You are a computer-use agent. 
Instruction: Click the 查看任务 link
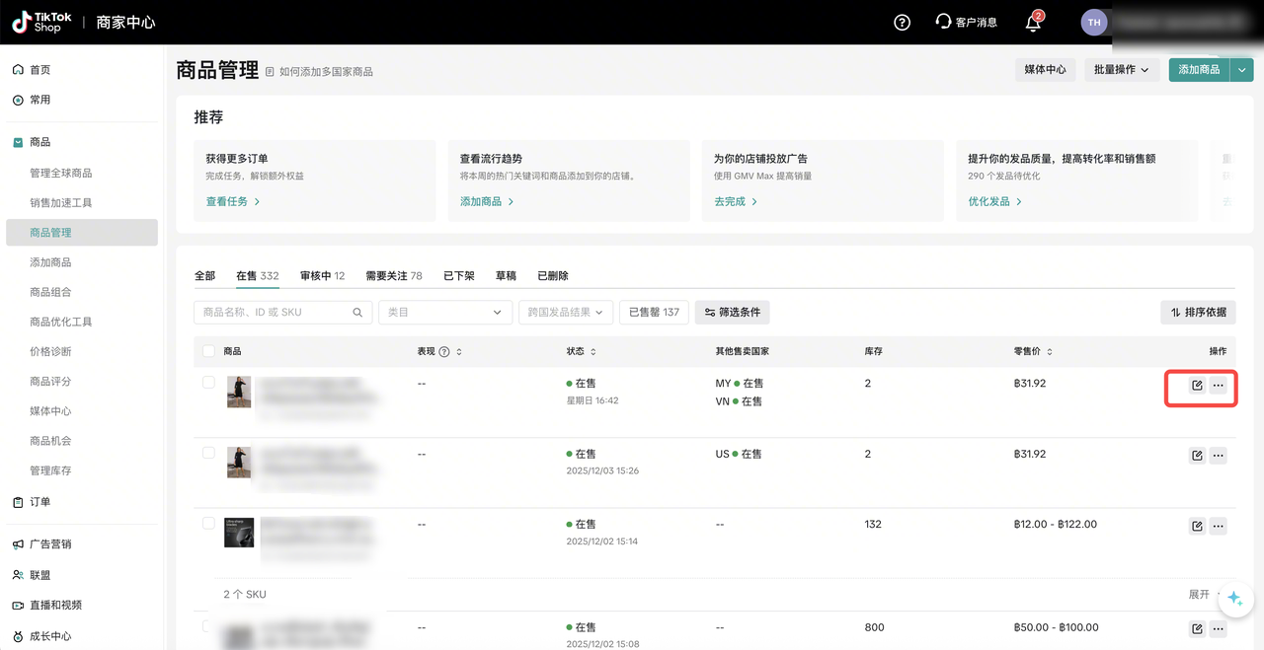click(233, 201)
